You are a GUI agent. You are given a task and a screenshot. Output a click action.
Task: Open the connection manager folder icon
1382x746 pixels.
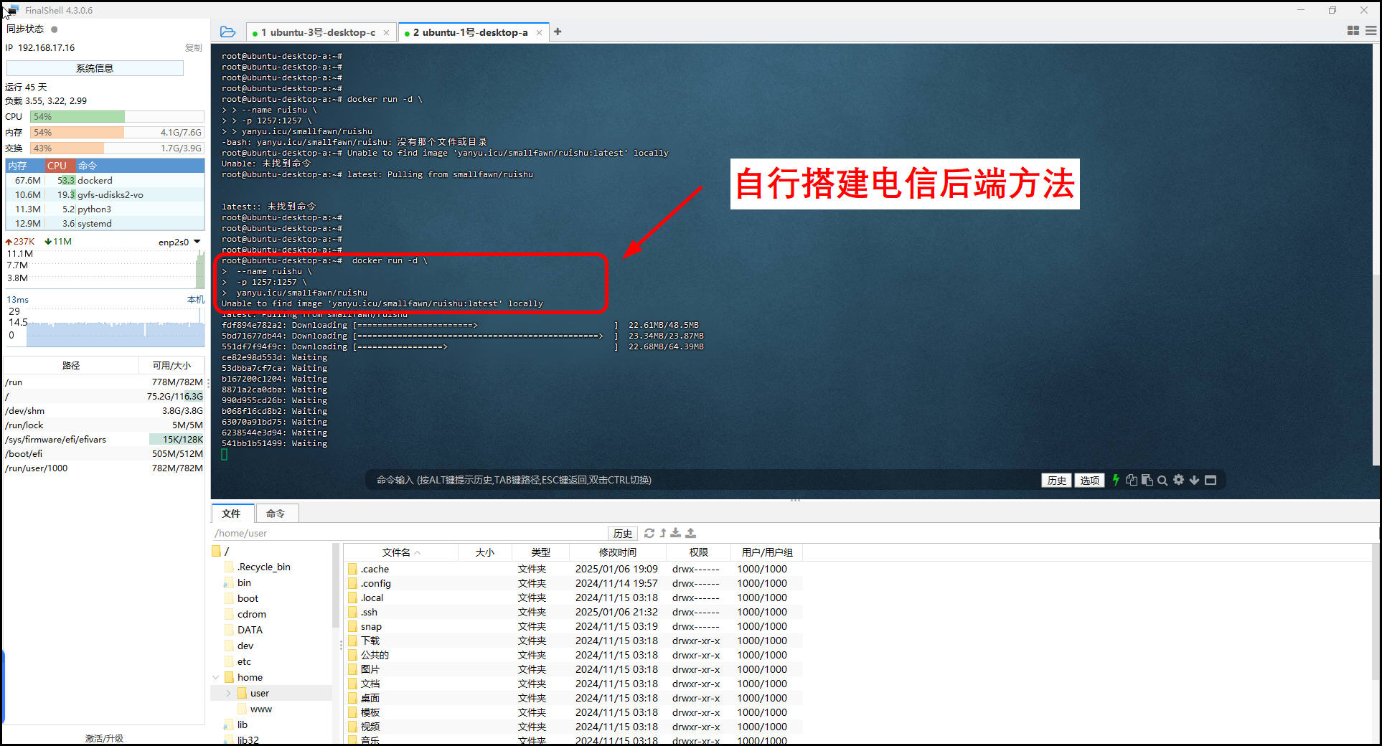[x=227, y=32]
